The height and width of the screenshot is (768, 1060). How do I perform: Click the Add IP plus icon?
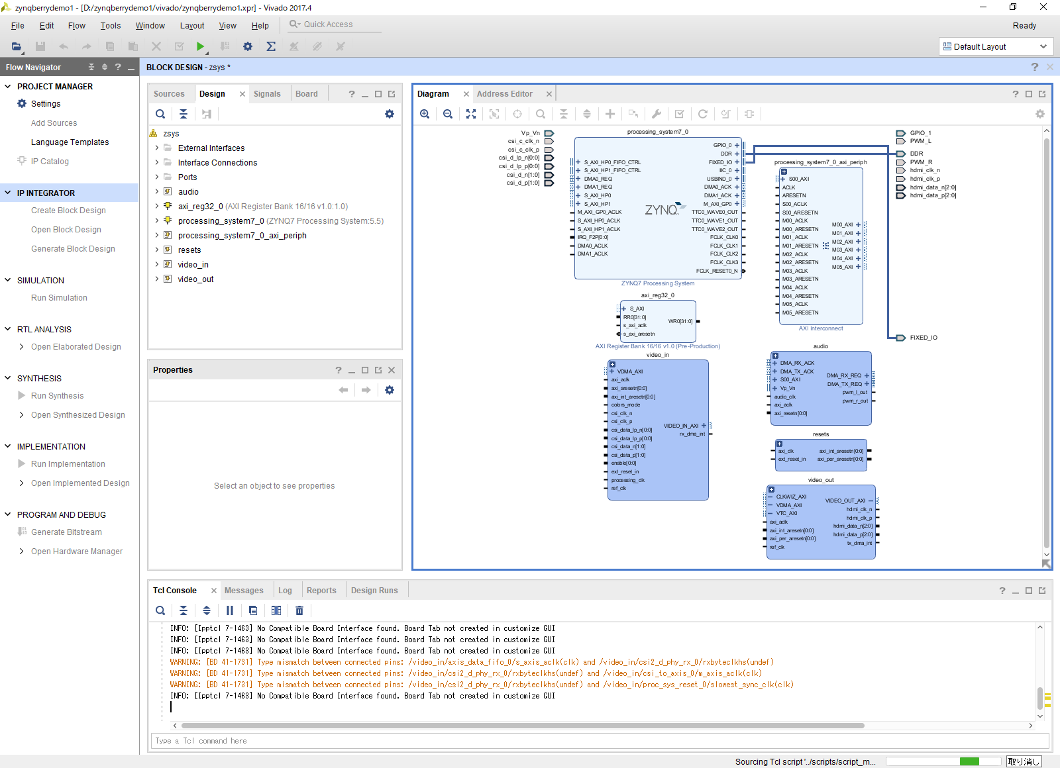tap(610, 114)
